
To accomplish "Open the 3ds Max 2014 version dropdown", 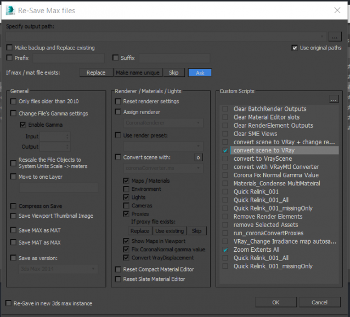I will [58, 269].
